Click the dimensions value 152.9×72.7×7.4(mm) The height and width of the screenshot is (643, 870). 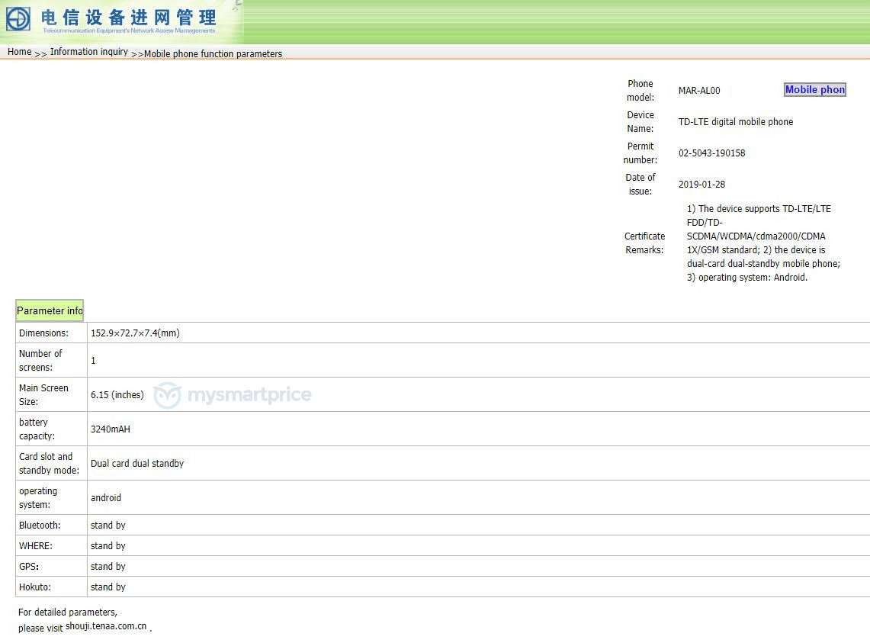tap(135, 333)
